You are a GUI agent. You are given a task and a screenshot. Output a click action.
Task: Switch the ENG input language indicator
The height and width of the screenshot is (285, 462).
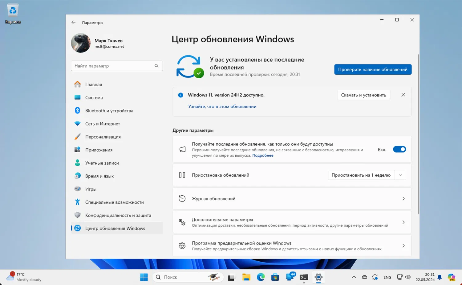pos(387,277)
